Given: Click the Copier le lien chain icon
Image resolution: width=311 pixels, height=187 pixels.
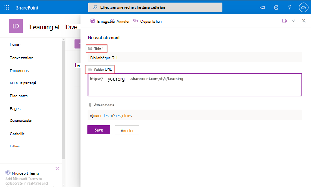Looking at the screenshot, I should pyautogui.click(x=136, y=21).
